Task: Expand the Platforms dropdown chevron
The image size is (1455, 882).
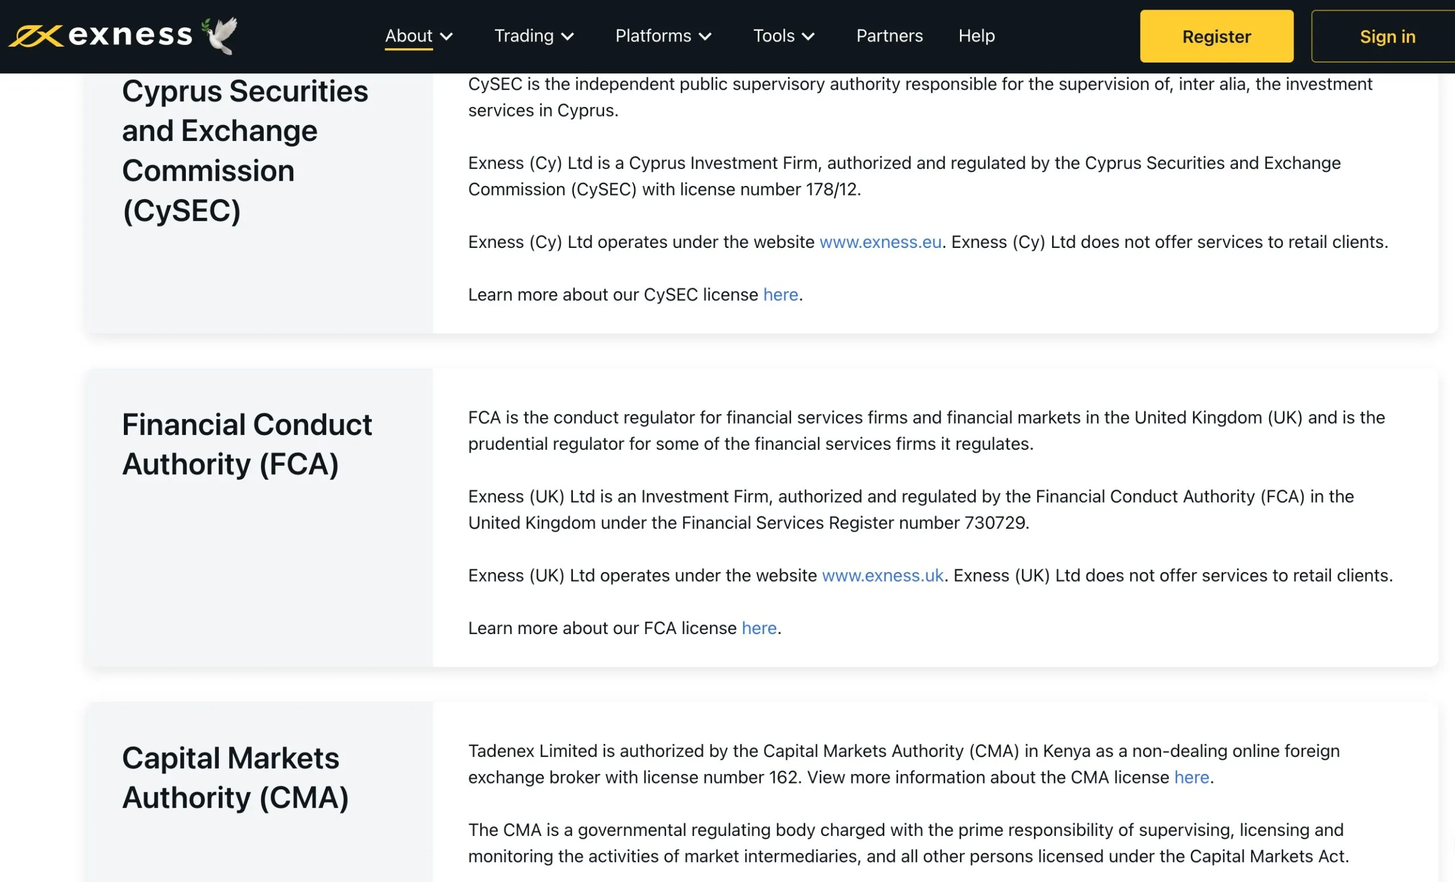Action: point(705,36)
